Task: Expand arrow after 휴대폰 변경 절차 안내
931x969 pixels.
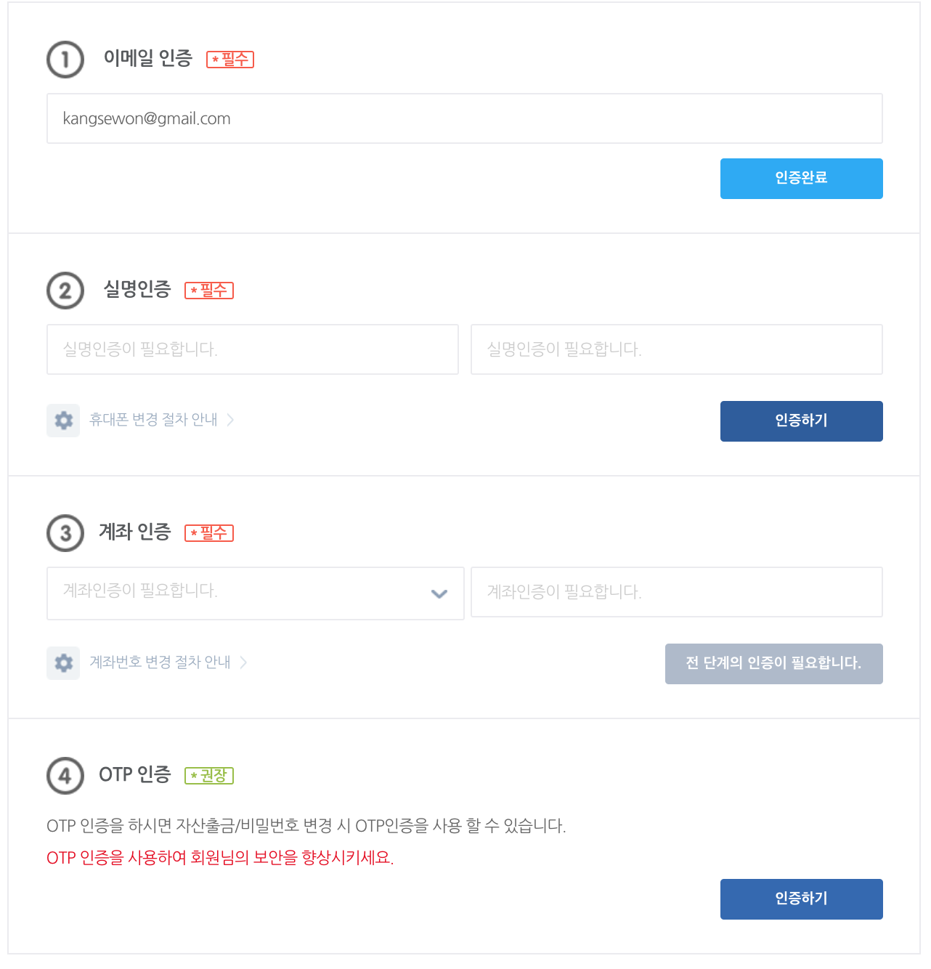Action: [230, 420]
